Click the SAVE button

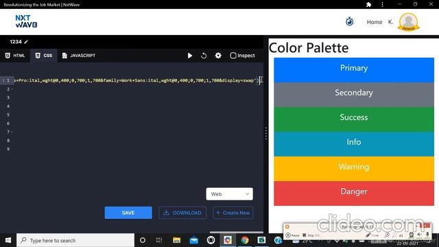128,213
